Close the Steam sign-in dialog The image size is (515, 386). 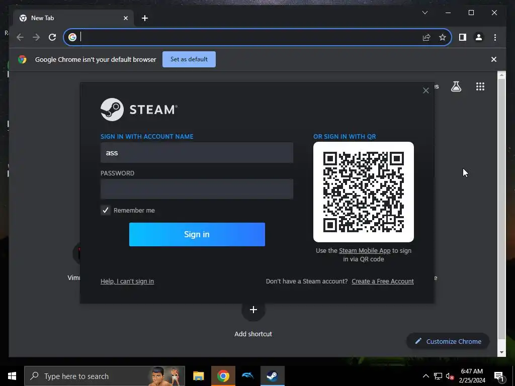425,90
